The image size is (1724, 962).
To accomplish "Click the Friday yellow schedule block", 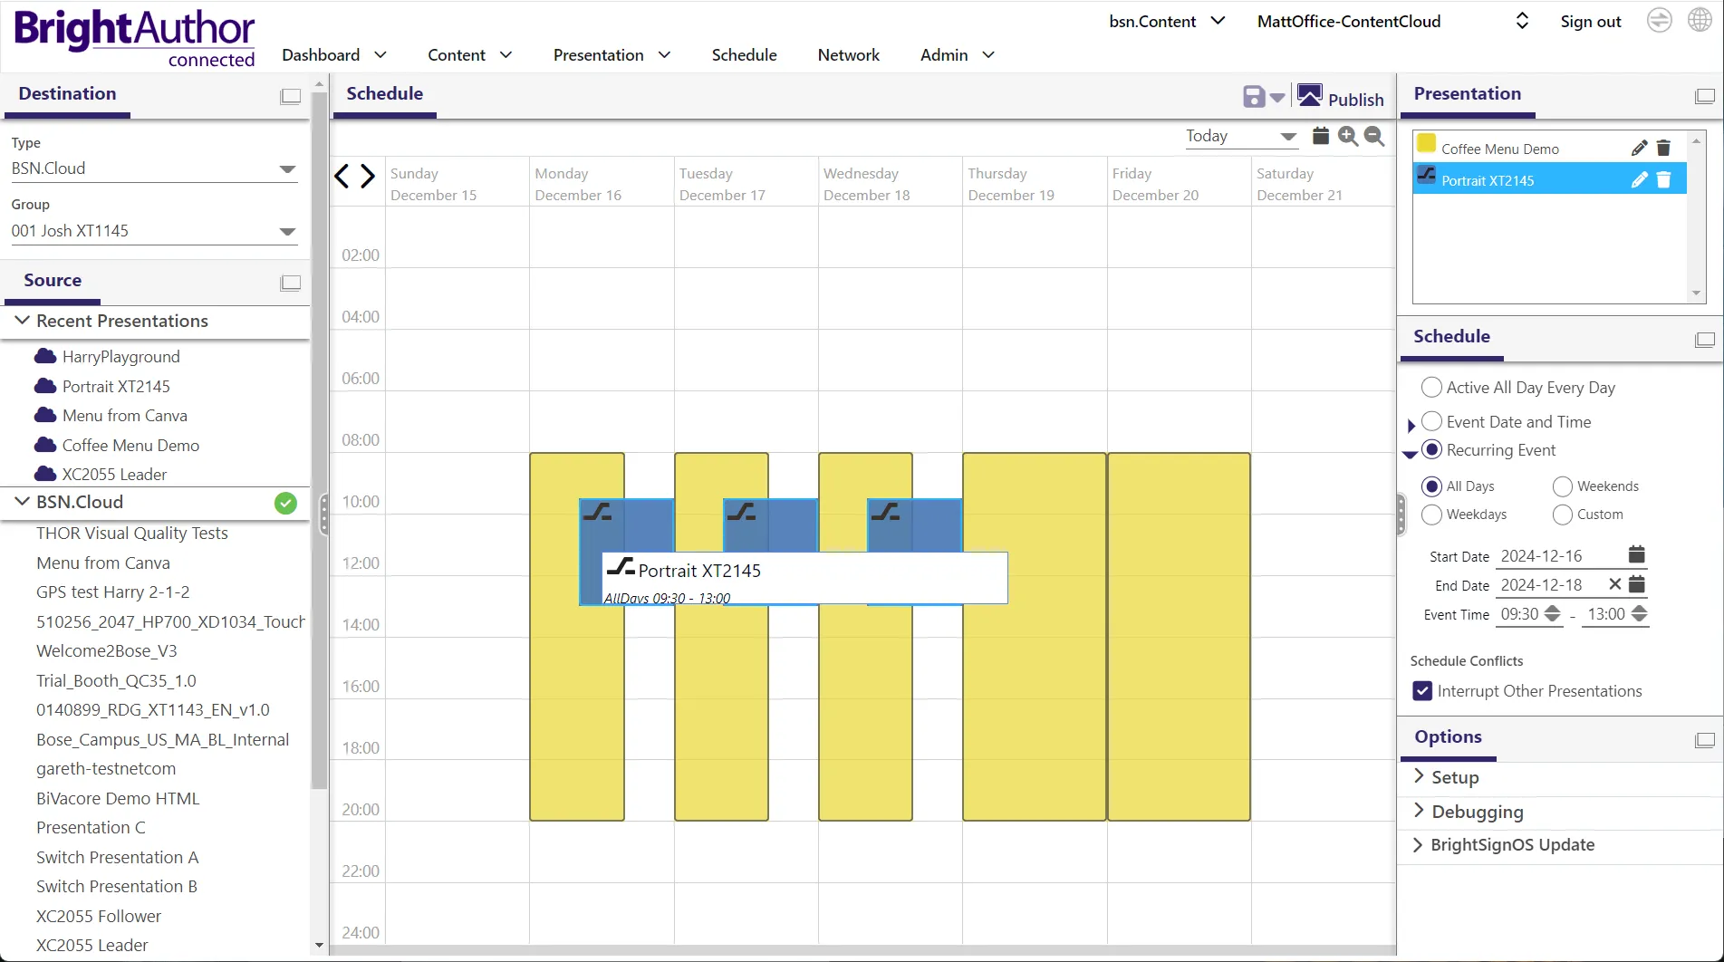I will (x=1179, y=637).
